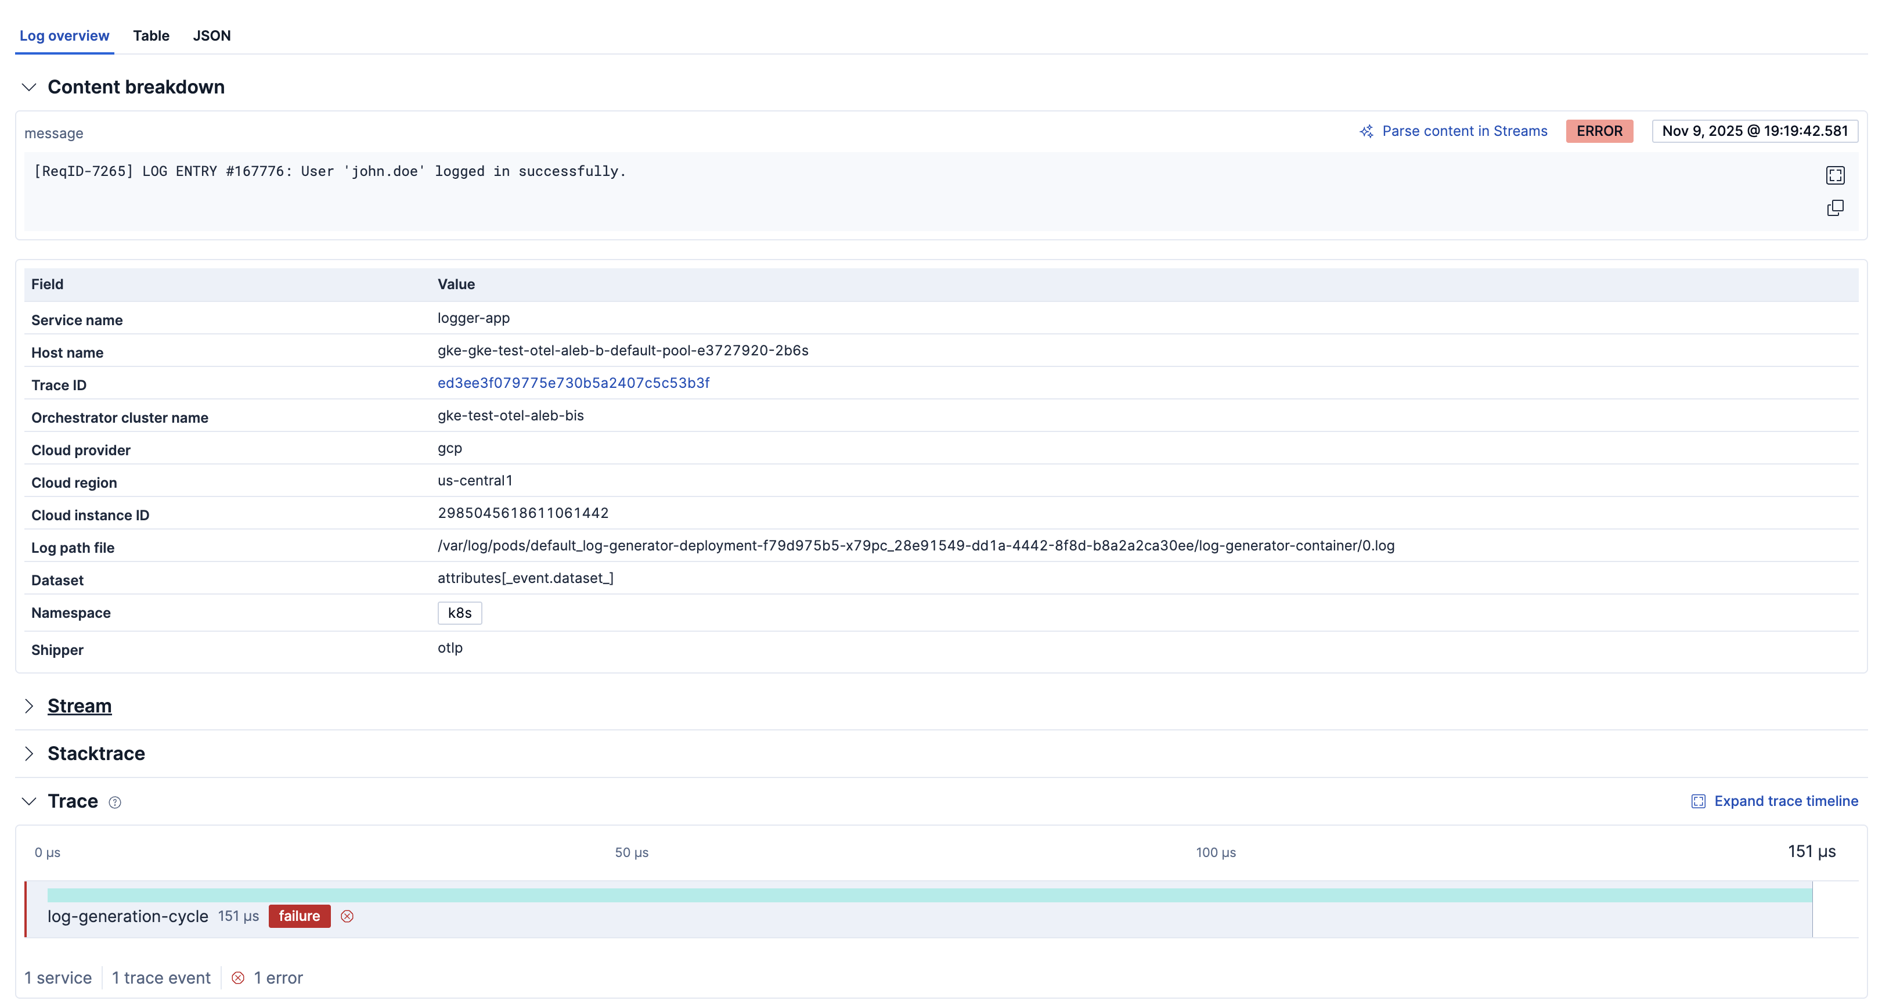The width and height of the screenshot is (1882, 1008).
Task: Click the log-generation-cycle span bar
Action: (x=929, y=895)
